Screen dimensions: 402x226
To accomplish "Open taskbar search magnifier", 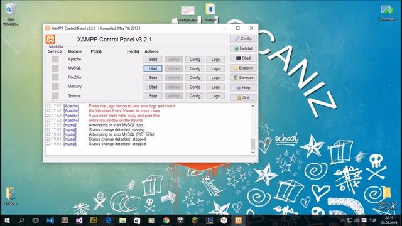I will (x=21, y=220).
